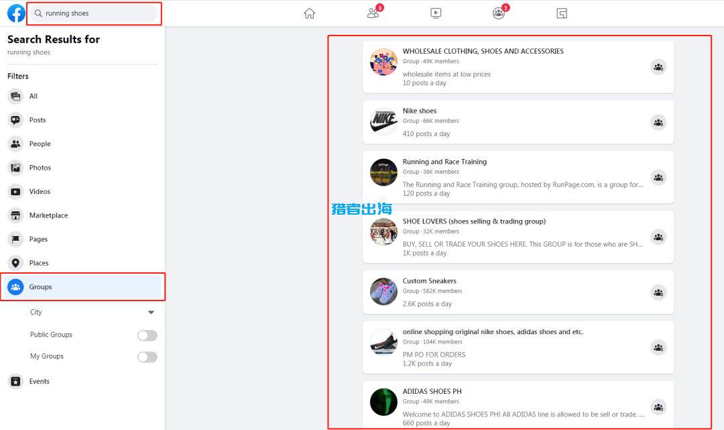Viewport: 724px width, 430px height.
Task: Click the ADIDAS SHOES PH avatar
Action: click(x=383, y=402)
